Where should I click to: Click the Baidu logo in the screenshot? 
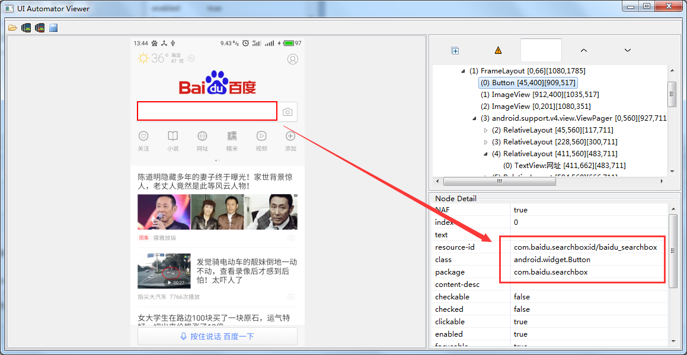pyautogui.click(x=218, y=83)
